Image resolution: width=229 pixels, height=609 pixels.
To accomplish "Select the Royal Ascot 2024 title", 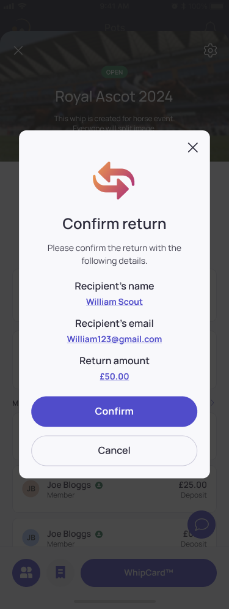I will (x=114, y=96).
